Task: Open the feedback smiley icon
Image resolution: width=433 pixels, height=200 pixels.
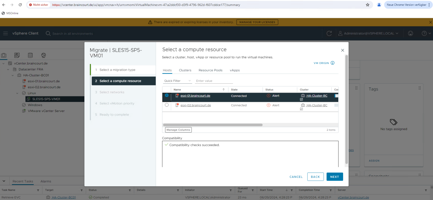Action: (410, 33)
